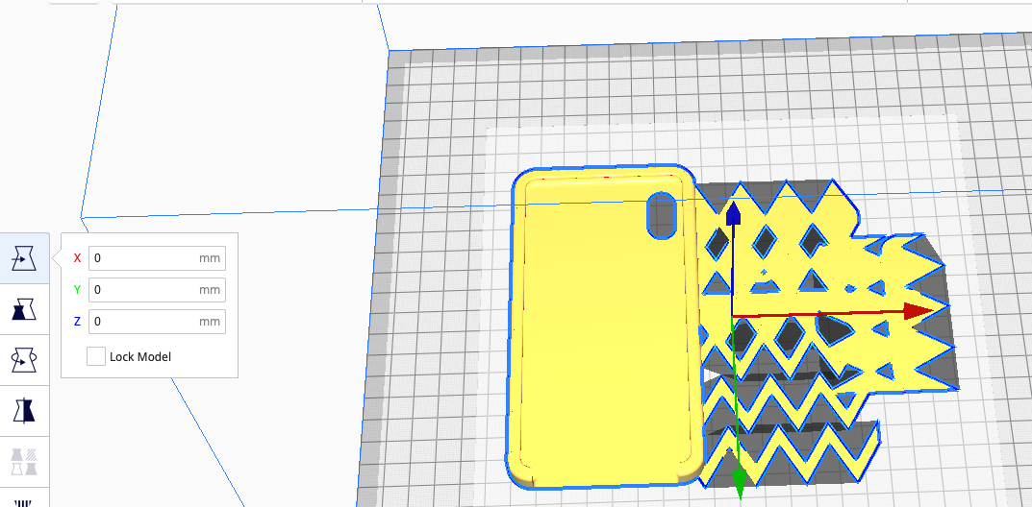This screenshot has width=1032, height=507.
Task: Select the yellow phone case model
Action: click(606, 328)
